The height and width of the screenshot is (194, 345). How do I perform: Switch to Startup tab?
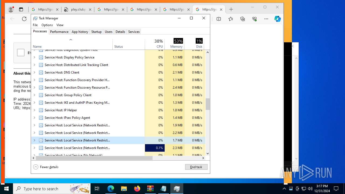(x=96, y=32)
